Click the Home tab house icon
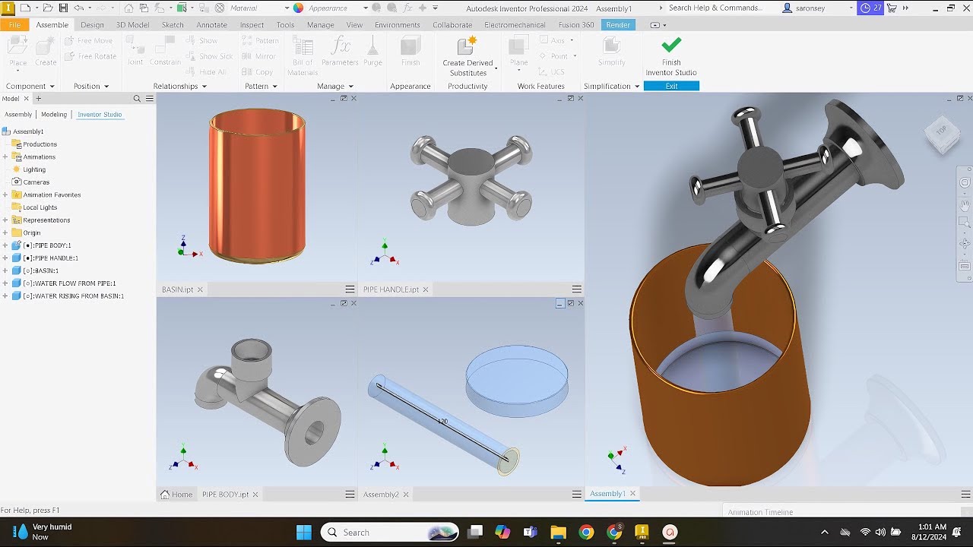973x547 pixels. 165,495
